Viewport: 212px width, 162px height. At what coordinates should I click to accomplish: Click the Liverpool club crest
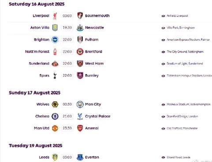click(x=55, y=16)
